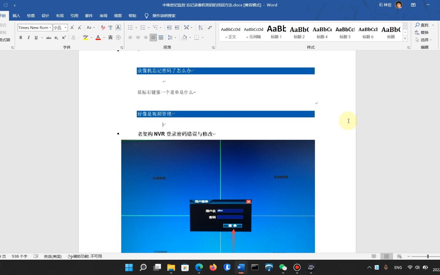Image resolution: width=440 pixels, height=275 pixels.
Task: Select the subscript icon
Action: tap(56, 38)
